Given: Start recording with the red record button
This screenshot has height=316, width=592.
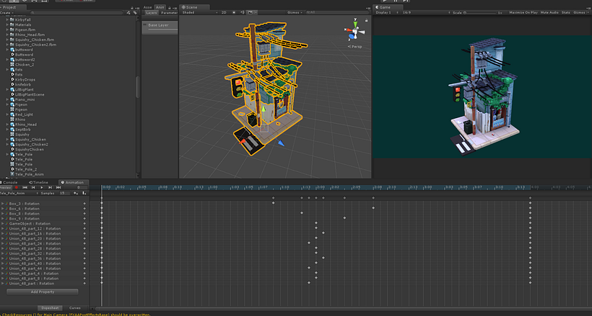Looking at the screenshot, I should [x=16, y=188].
